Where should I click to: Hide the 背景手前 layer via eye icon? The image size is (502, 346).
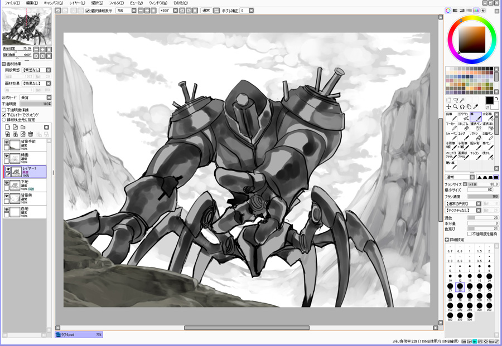tap(7, 143)
